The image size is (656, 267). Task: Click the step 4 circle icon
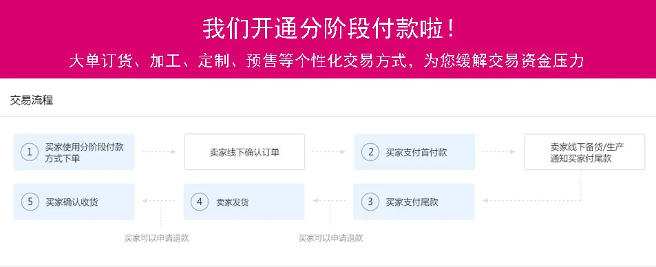200,202
